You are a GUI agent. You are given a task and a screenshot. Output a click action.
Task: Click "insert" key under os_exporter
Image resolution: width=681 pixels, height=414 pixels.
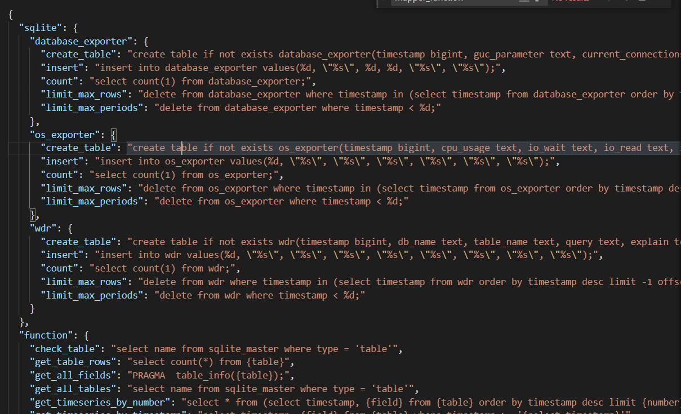[x=62, y=161]
